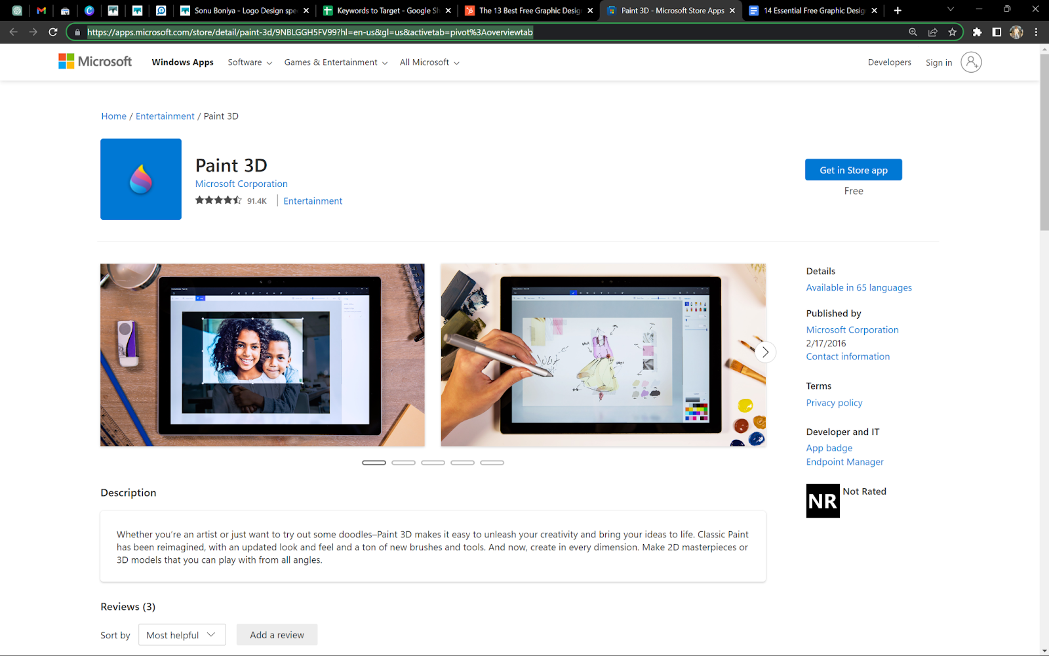Click the Sign in link

click(x=938, y=63)
